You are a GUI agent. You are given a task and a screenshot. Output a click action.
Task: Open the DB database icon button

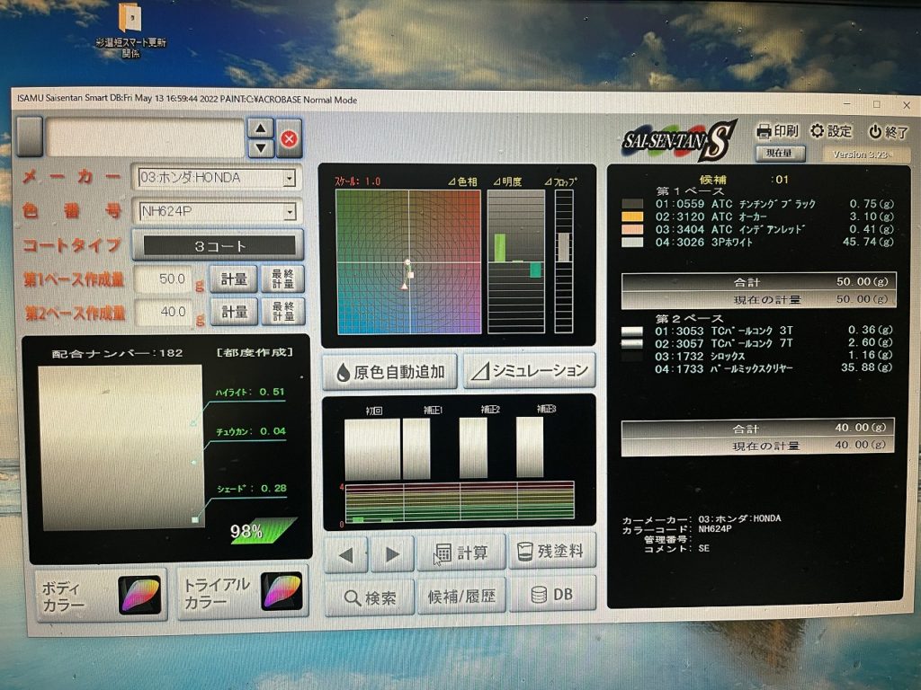[551, 595]
